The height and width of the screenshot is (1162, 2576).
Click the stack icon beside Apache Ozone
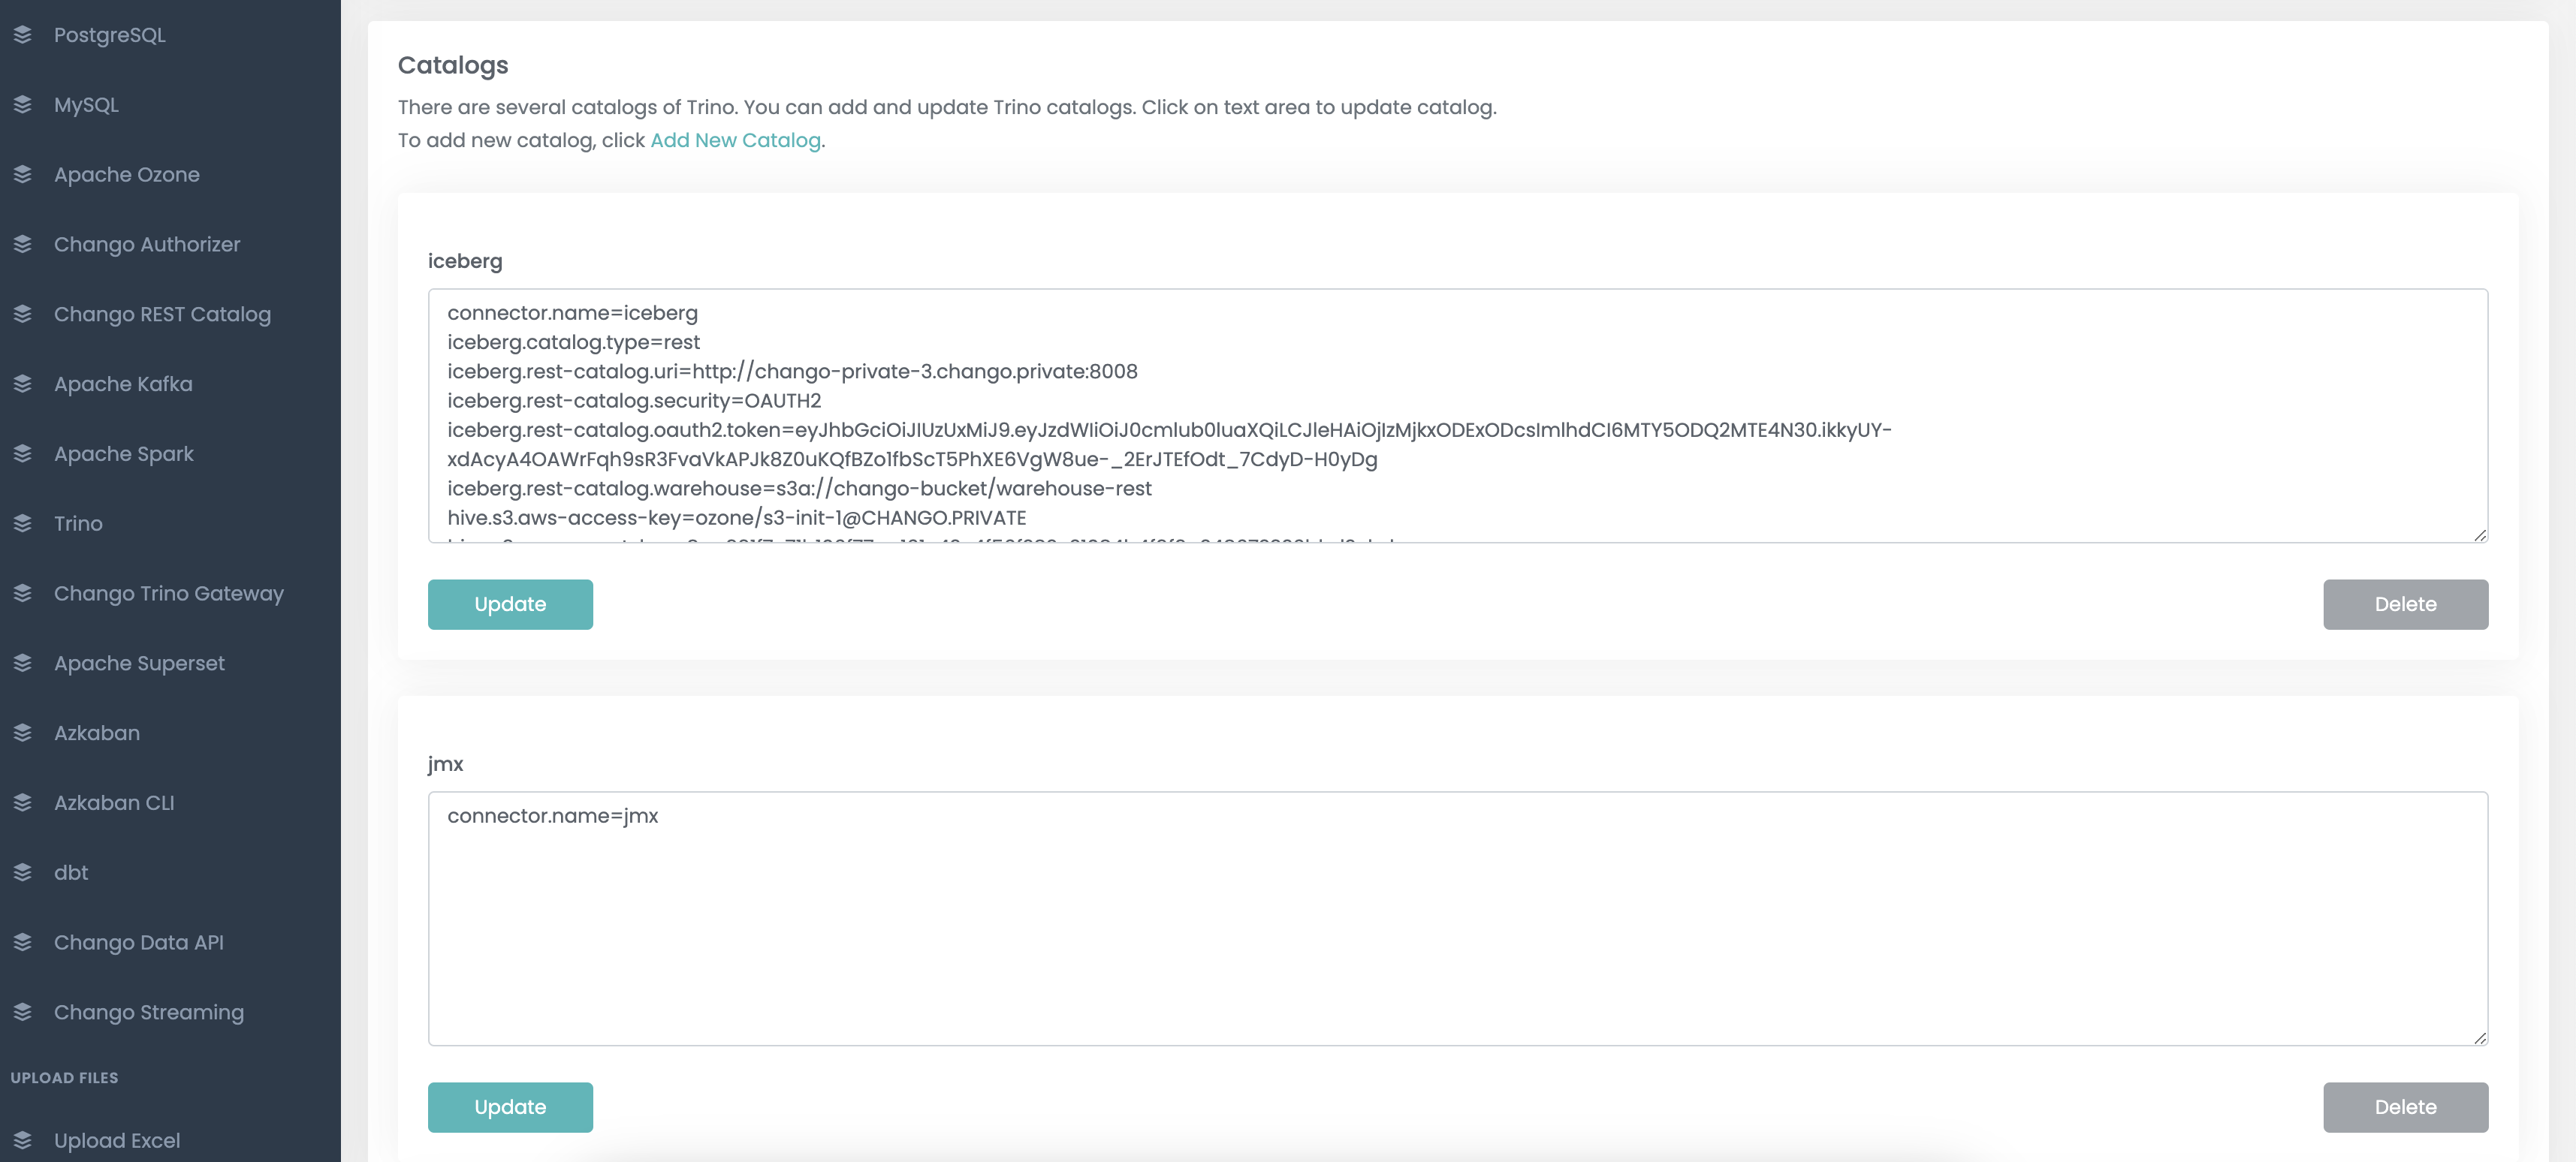tap(23, 175)
